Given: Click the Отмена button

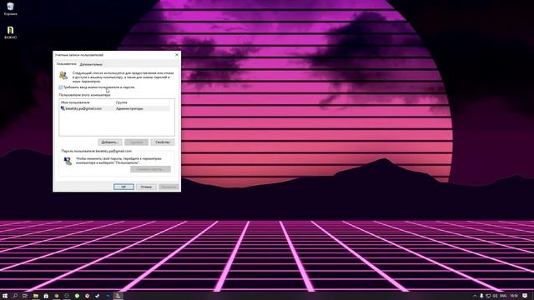Looking at the screenshot, I should pos(146,187).
